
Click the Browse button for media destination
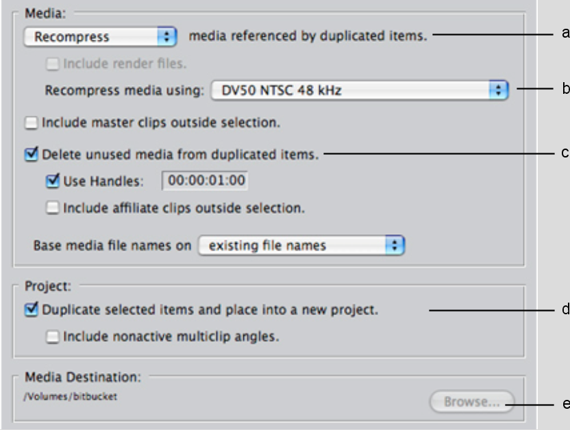point(470,402)
